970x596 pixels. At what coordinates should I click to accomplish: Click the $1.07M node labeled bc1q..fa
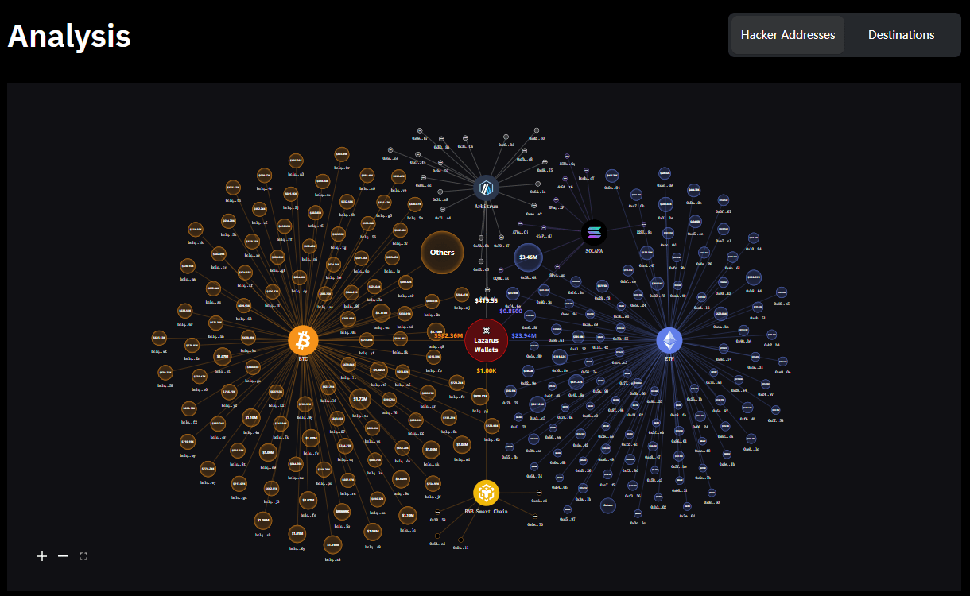click(x=308, y=501)
